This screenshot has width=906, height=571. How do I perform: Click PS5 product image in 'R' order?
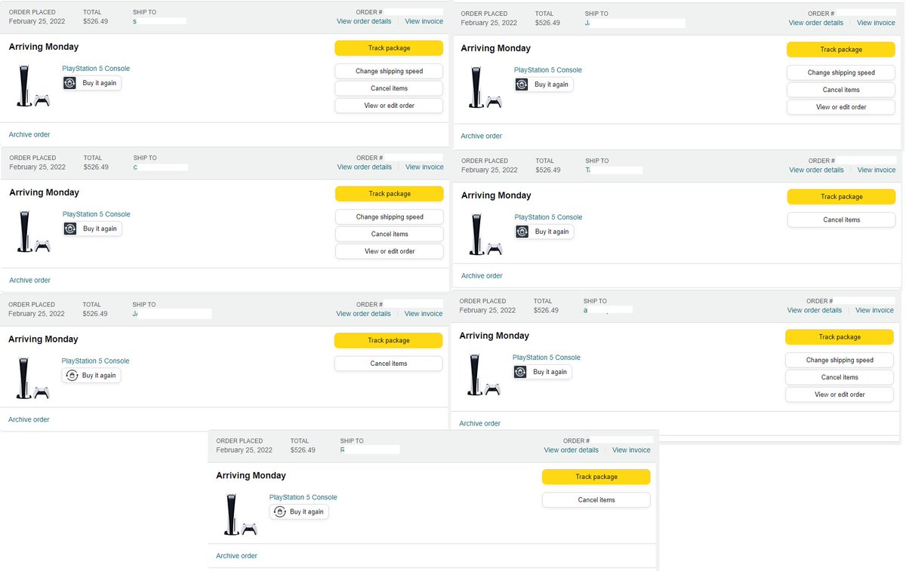point(240,514)
